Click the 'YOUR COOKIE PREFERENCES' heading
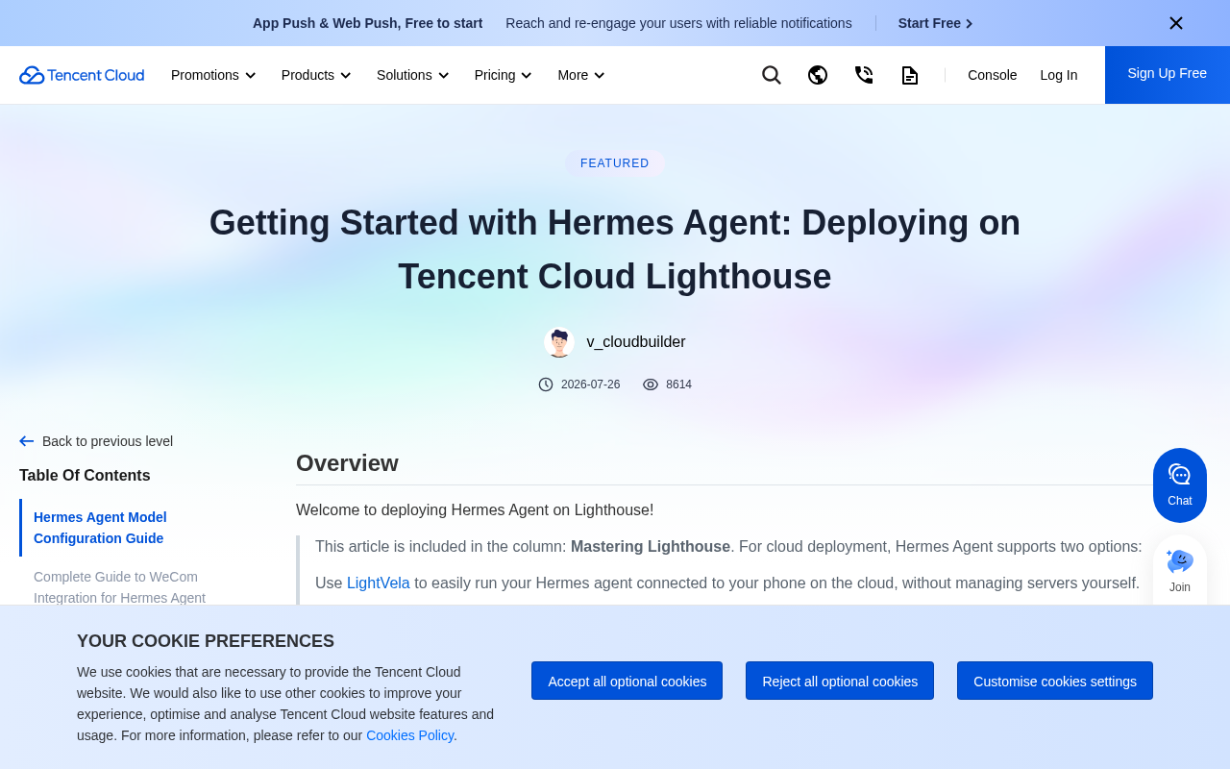The image size is (1230, 769). (206, 641)
